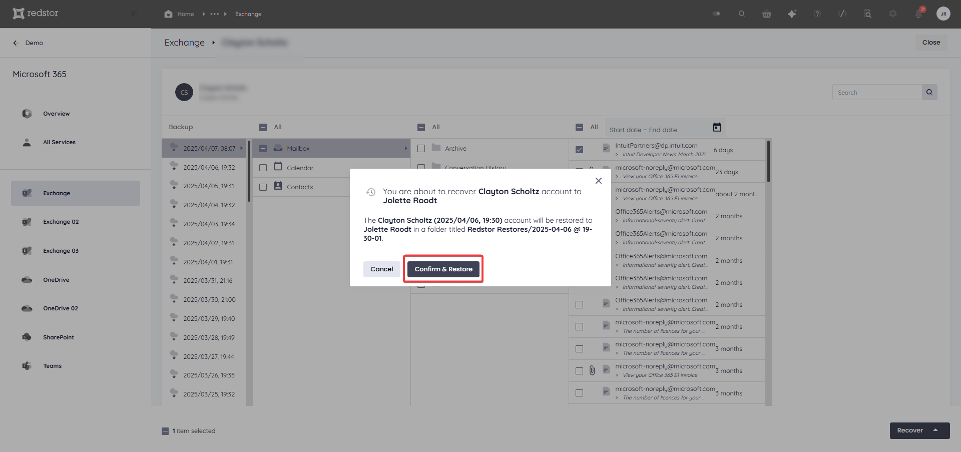The image size is (961, 452).
Task: Check the 3 months email with attachment
Action: [579, 371]
